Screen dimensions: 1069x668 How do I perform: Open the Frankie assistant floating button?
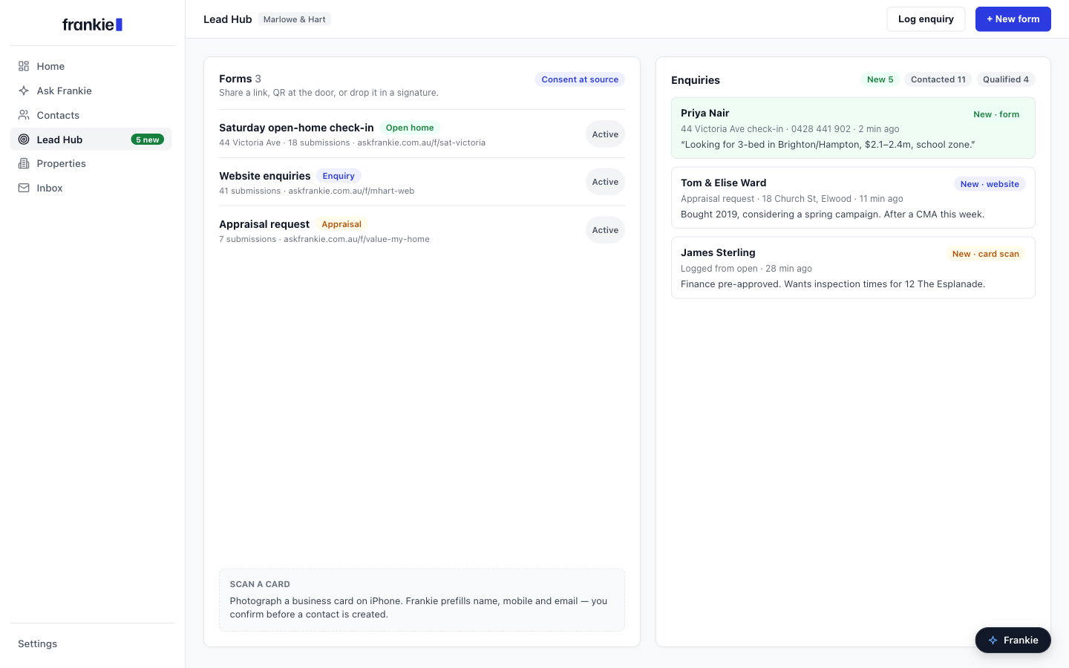(x=1013, y=641)
